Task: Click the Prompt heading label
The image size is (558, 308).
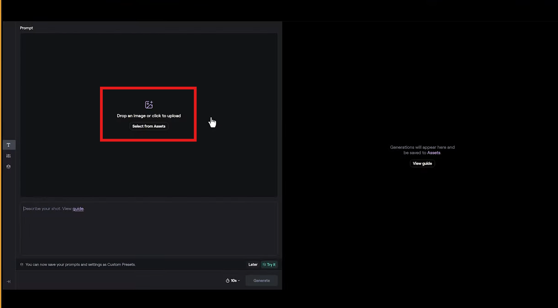Action: pos(26,28)
